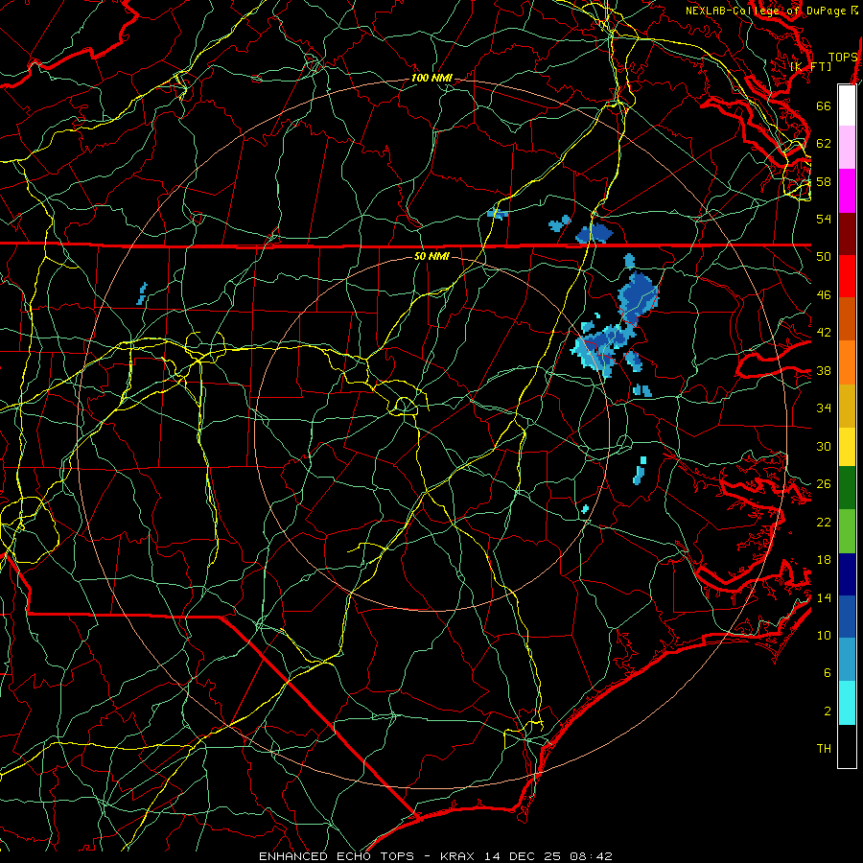863x863 pixels.
Task: Click the dark red (maroon) legend swatch
Action: (x=847, y=234)
